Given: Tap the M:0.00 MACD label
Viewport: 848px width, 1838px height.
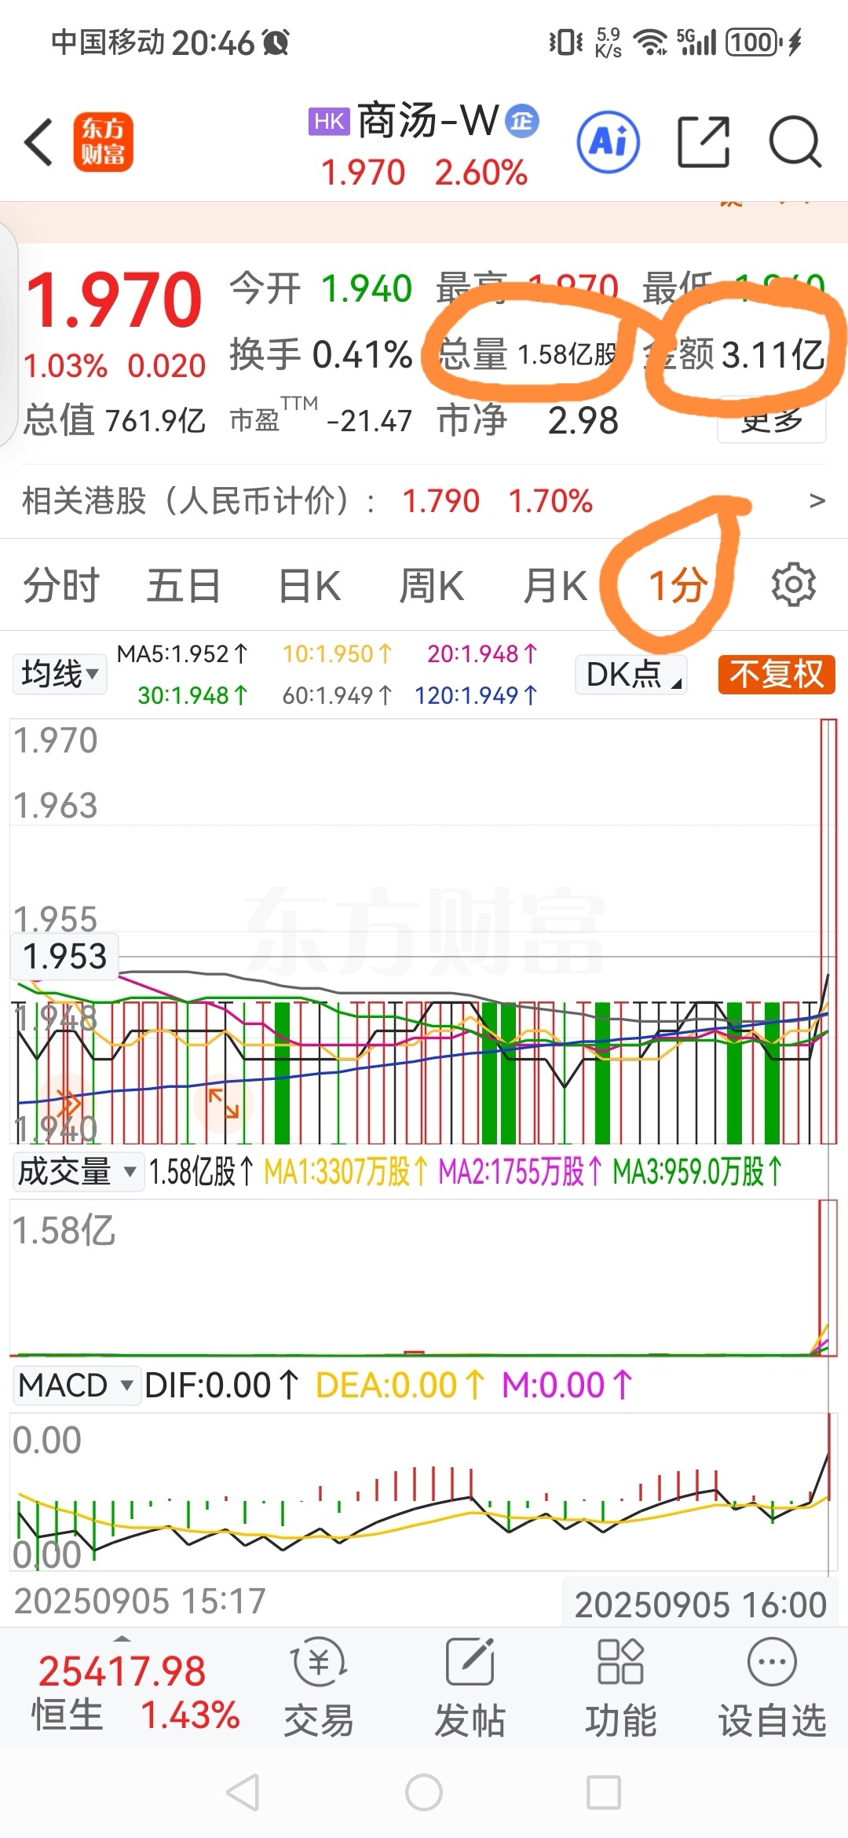Looking at the screenshot, I should (566, 1385).
